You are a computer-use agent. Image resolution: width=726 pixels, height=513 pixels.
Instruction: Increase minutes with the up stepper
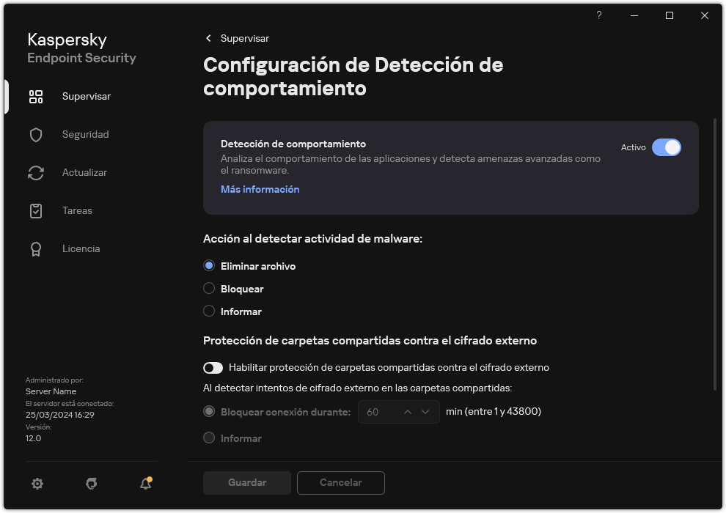[x=408, y=412]
